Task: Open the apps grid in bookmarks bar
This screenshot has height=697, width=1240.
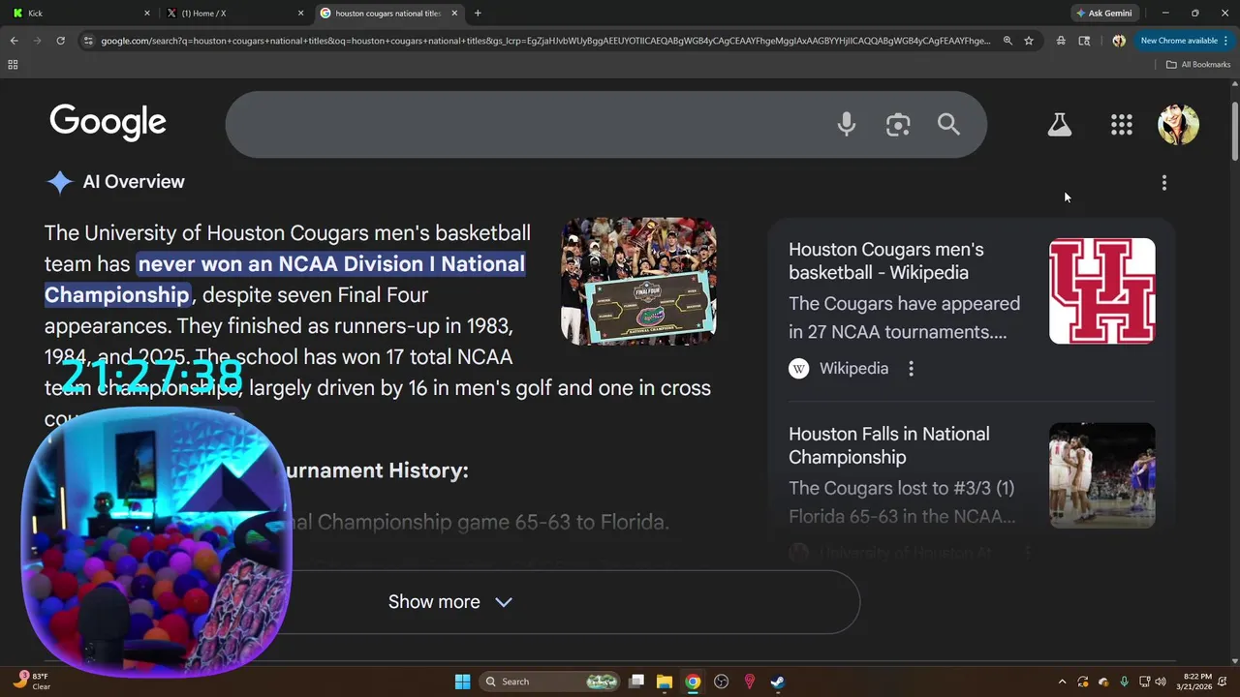Action: [x=13, y=65]
